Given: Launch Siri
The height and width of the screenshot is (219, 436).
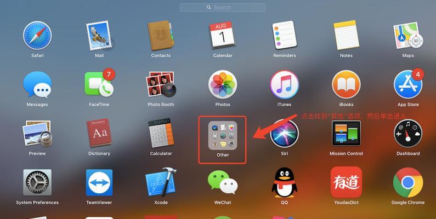Looking at the screenshot, I should (284, 133).
